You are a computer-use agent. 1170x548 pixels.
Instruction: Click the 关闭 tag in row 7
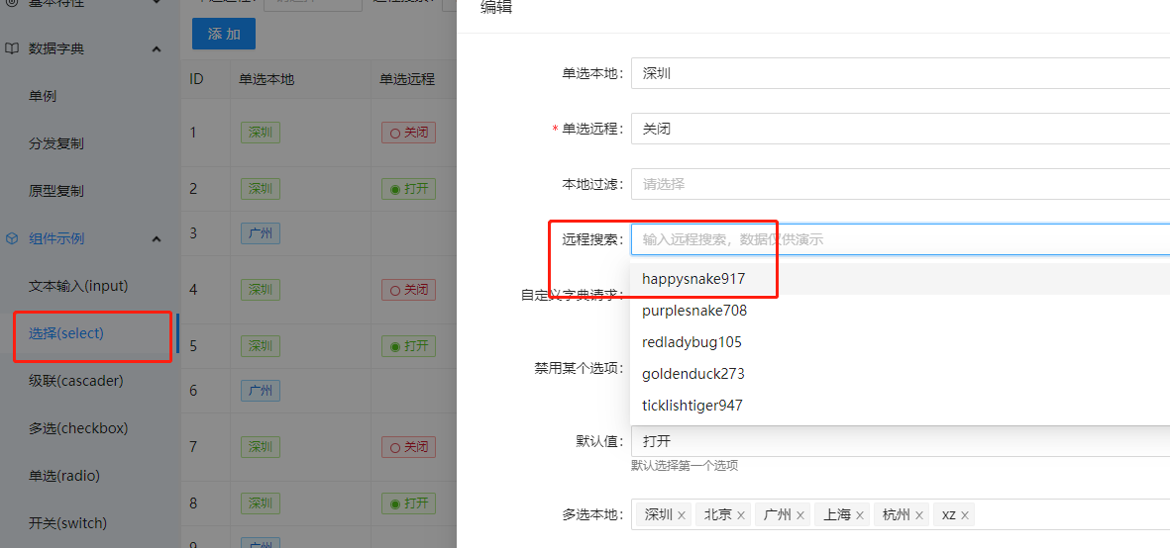coord(408,447)
